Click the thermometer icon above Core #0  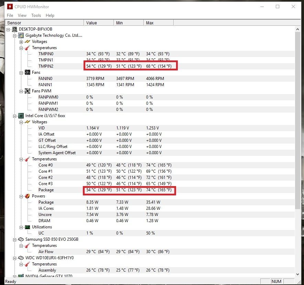(x=28, y=159)
